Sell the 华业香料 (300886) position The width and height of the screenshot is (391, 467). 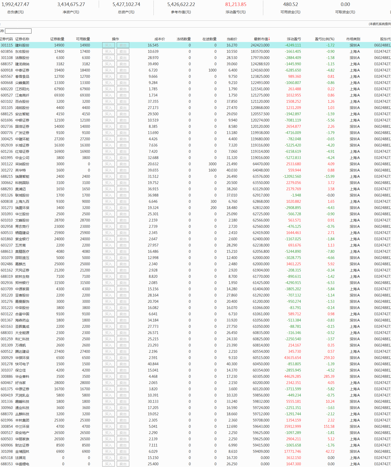pos(123,376)
